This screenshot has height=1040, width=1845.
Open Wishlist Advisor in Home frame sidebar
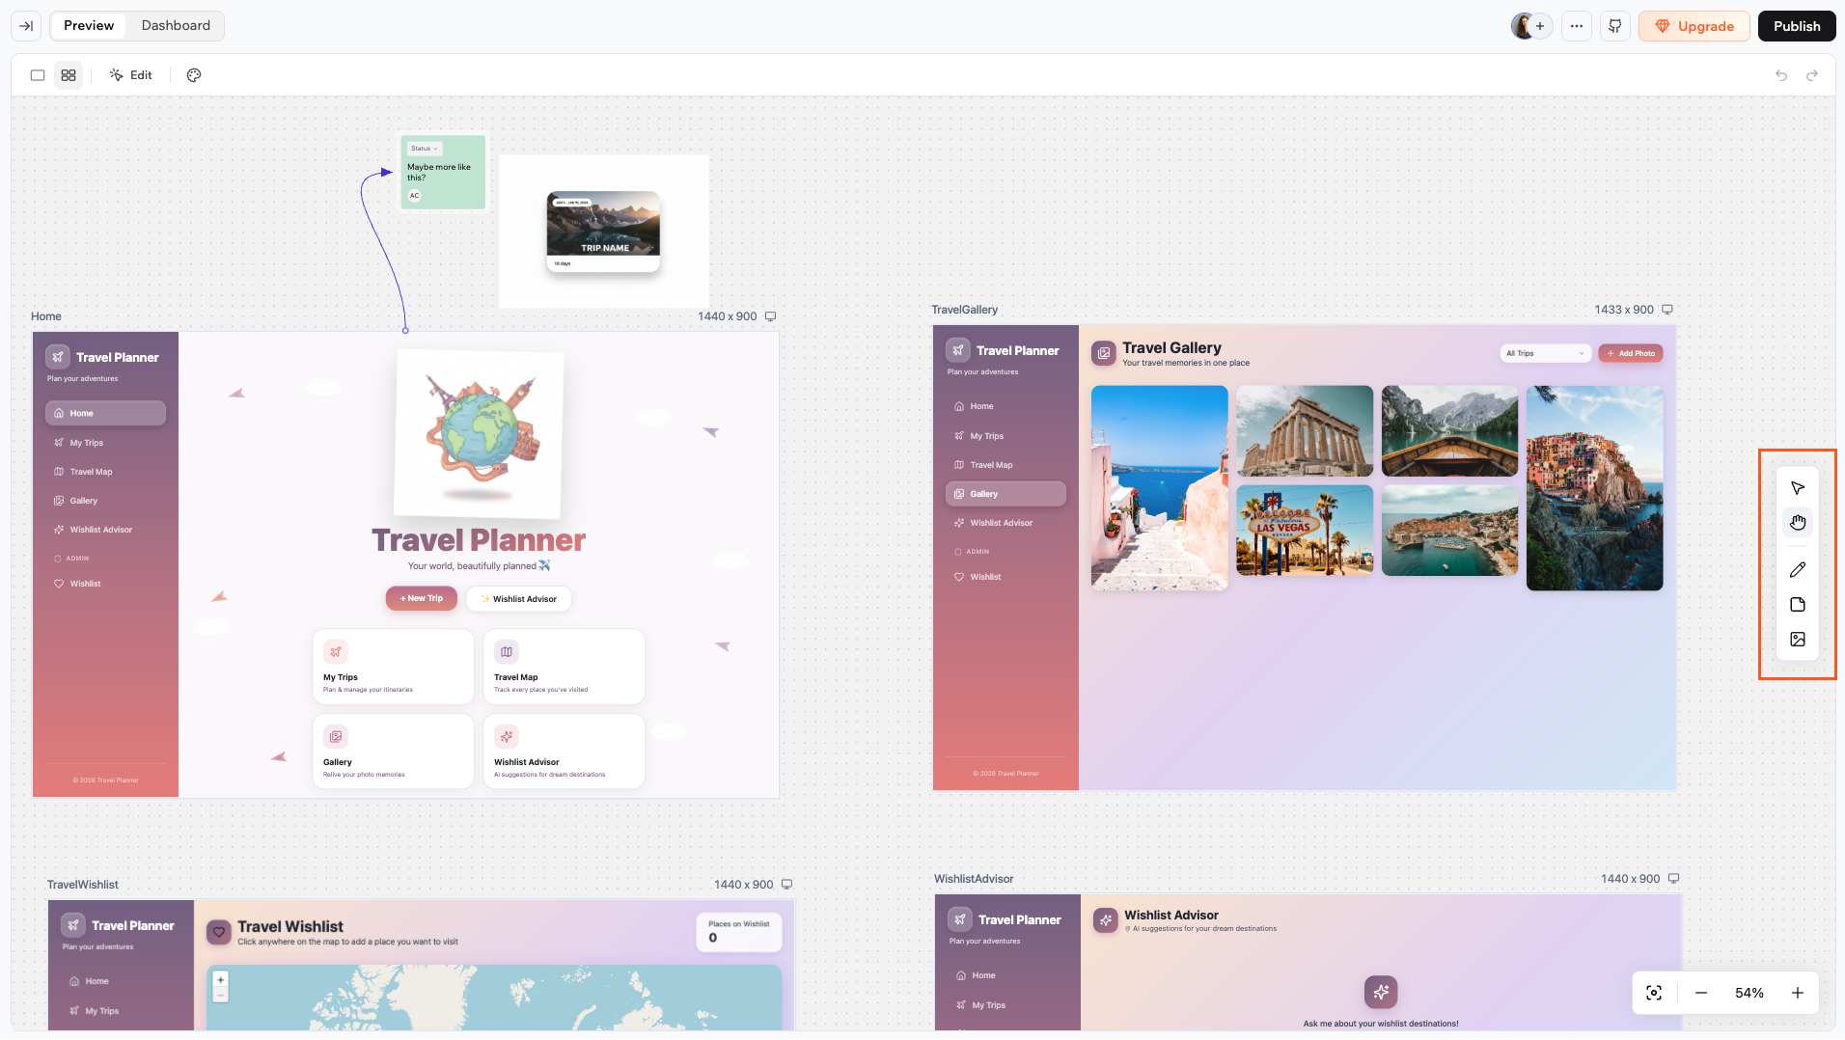click(105, 530)
